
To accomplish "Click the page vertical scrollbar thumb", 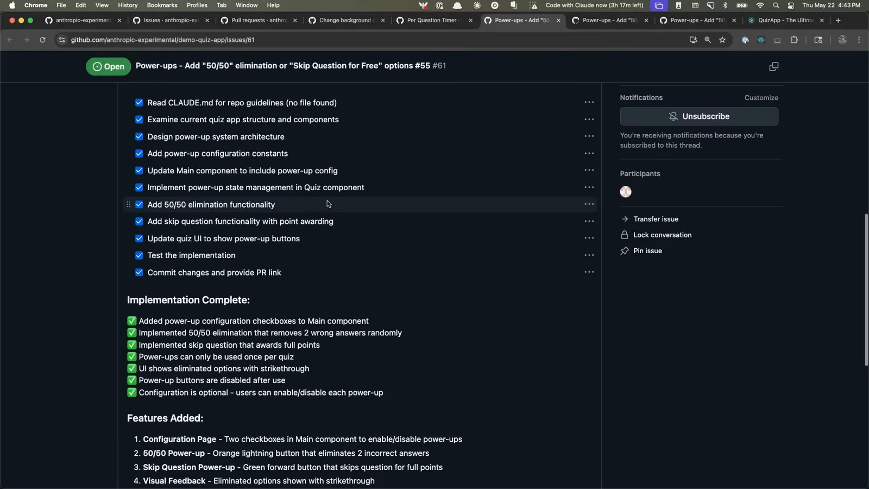I will (x=866, y=290).
